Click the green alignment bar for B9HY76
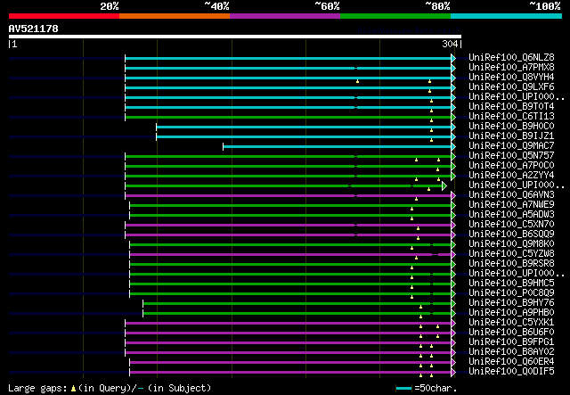Image resolution: width=570 pixels, height=395 pixels. (299, 304)
